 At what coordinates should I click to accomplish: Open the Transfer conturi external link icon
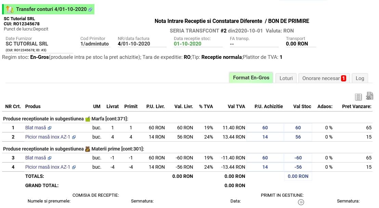click(90, 10)
